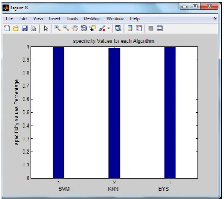Viewport: 224px width, 199px height.
Task: Open the View menu
Action: (38, 18)
